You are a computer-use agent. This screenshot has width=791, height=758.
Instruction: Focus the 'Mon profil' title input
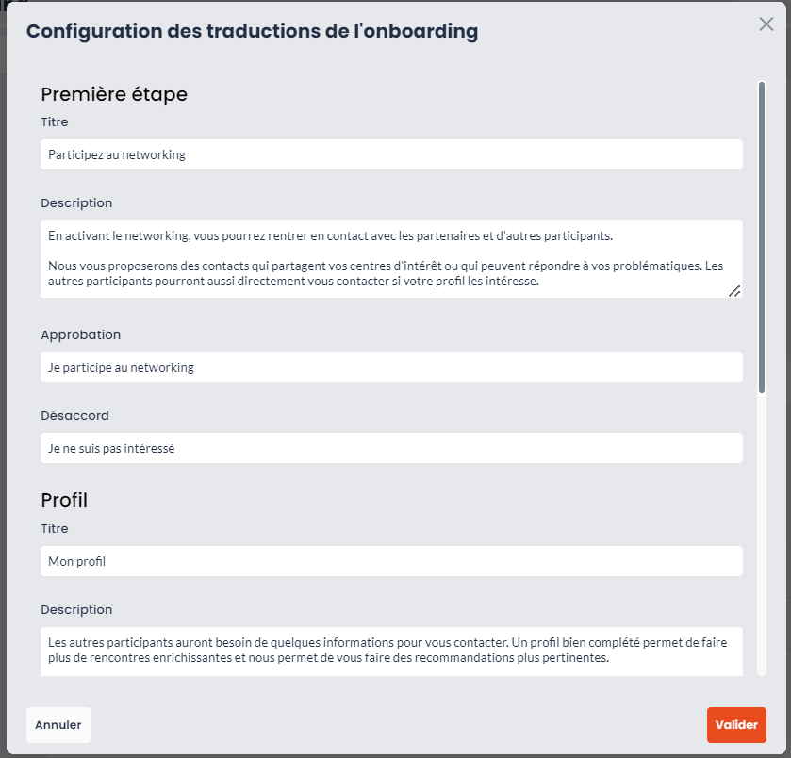pyautogui.click(x=391, y=561)
